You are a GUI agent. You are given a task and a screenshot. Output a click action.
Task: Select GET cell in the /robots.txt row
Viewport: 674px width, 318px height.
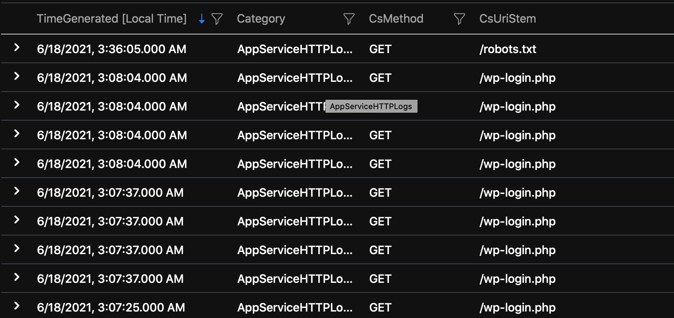380,49
